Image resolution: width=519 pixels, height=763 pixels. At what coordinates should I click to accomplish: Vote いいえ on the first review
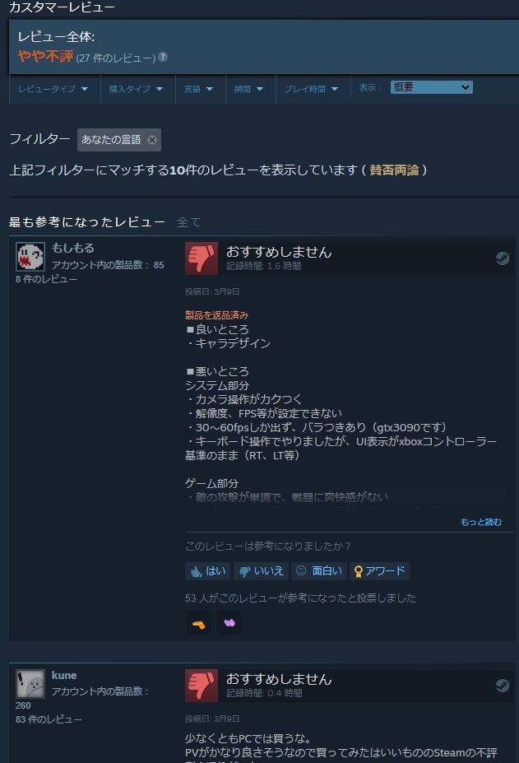click(262, 570)
